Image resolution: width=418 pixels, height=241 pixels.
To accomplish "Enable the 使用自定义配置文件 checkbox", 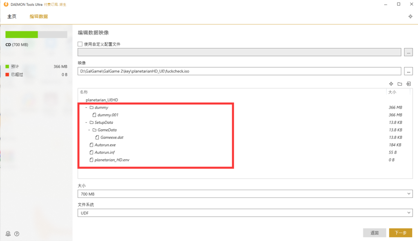I will tap(80, 44).
